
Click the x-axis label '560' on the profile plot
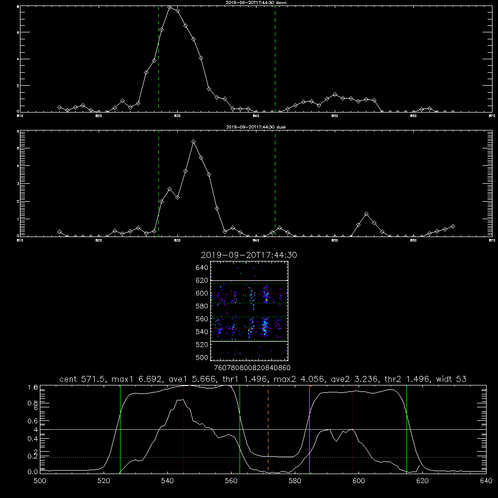point(231,481)
